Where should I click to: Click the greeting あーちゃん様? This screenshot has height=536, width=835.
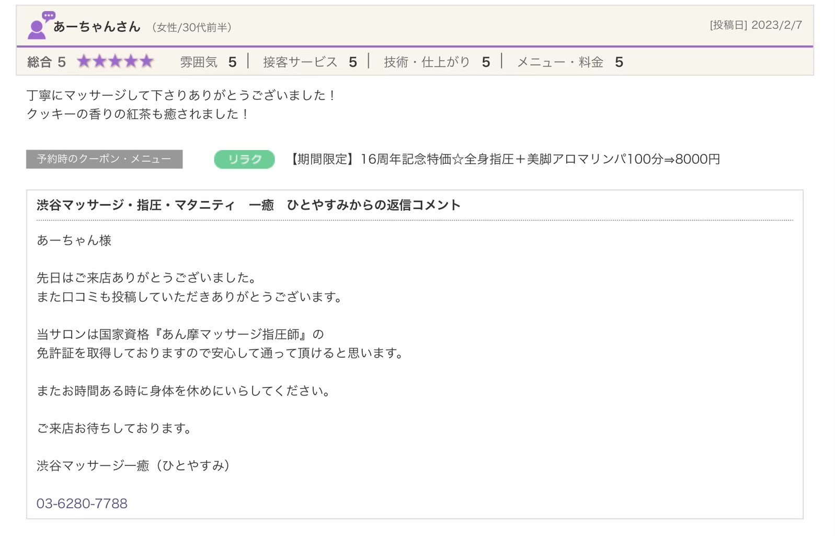(x=74, y=241)
